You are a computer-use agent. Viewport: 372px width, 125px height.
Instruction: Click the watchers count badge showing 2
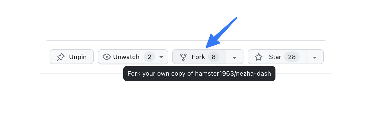coord(149,57)
